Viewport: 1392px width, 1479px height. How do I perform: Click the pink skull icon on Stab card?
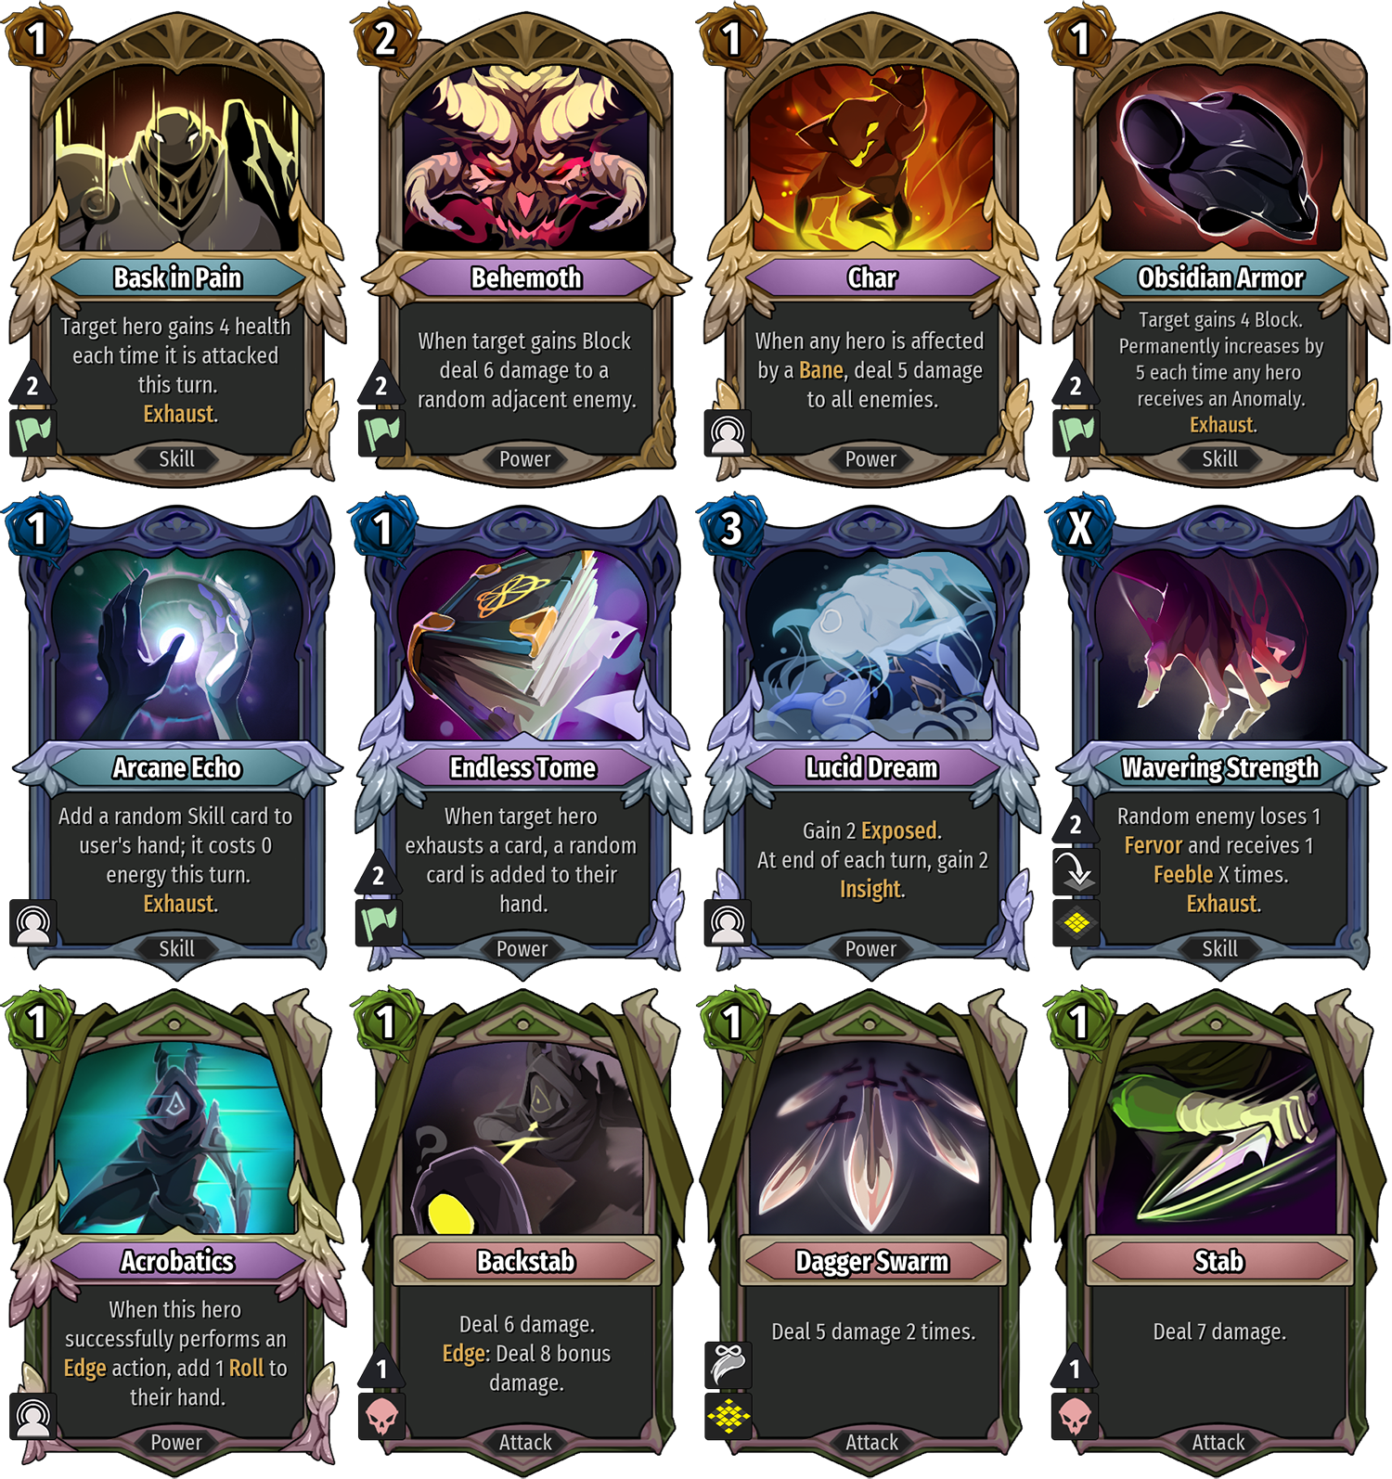[1076, 1416]
